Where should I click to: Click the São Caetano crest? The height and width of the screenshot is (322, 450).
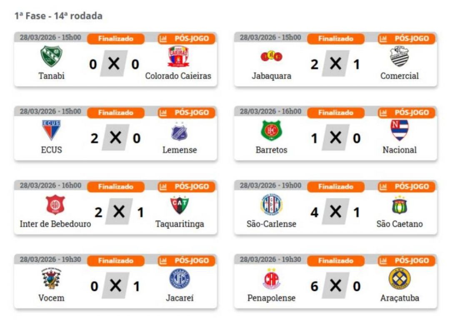pos(399,204)
